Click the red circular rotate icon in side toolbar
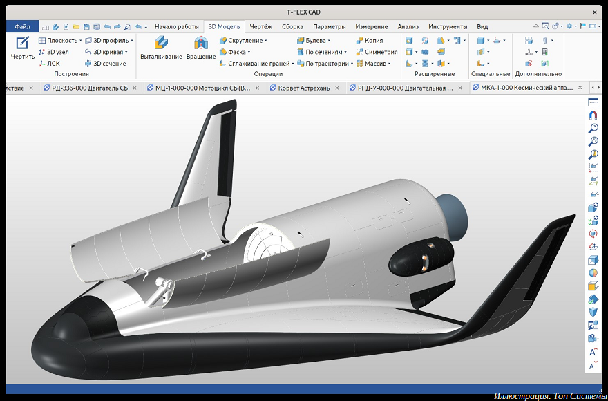Viewport: 608px width, 401px height. (x=593, y=234)
